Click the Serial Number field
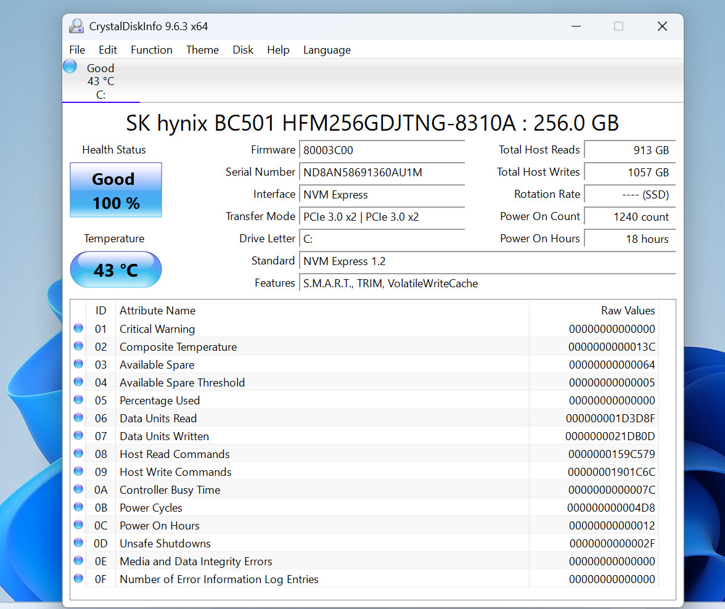This screenshot has width=725, height=609. [382, 173]
